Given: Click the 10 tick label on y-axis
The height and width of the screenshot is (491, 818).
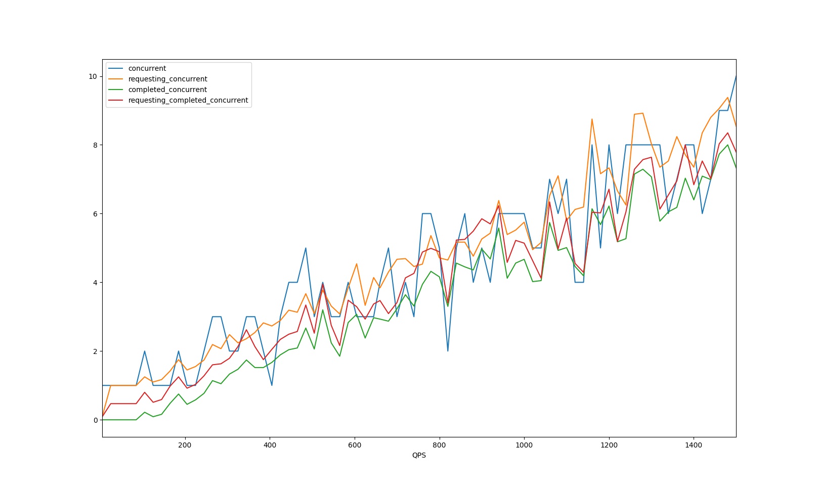Looking at the screenshot, I should click(x=93, y=76).
